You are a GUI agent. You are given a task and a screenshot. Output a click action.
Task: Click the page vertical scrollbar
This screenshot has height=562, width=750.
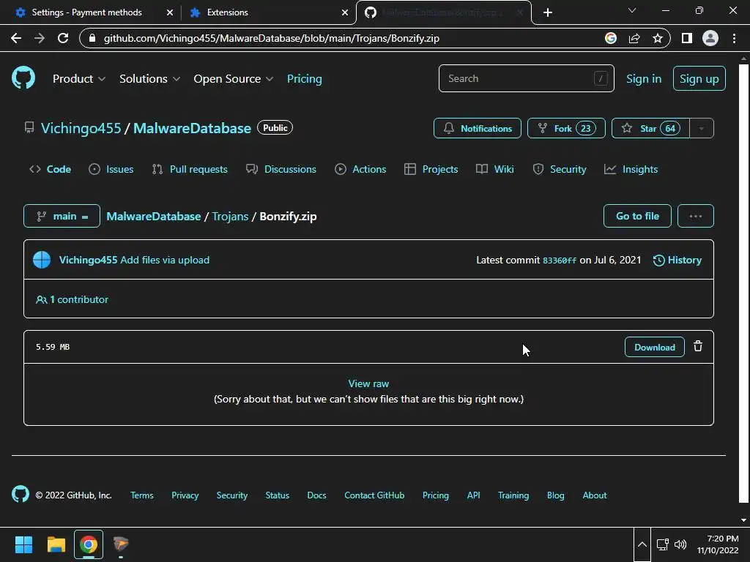[x=743, y=283]
